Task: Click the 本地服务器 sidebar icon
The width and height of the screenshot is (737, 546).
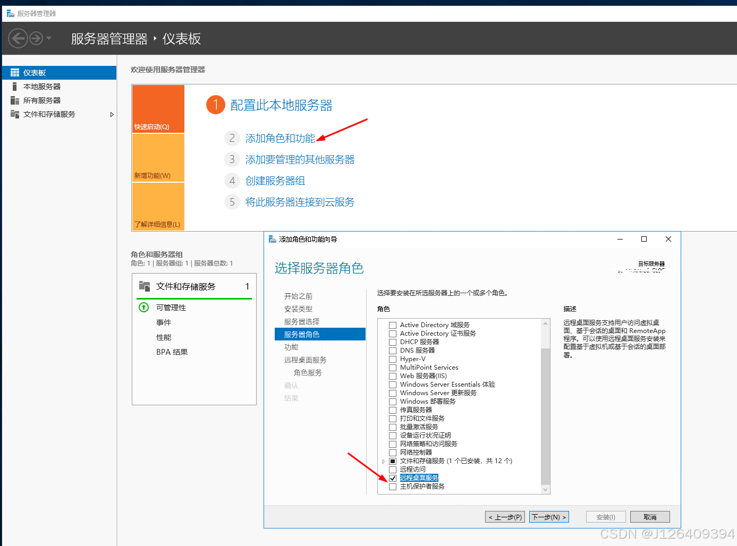Action: coord(15,87)
